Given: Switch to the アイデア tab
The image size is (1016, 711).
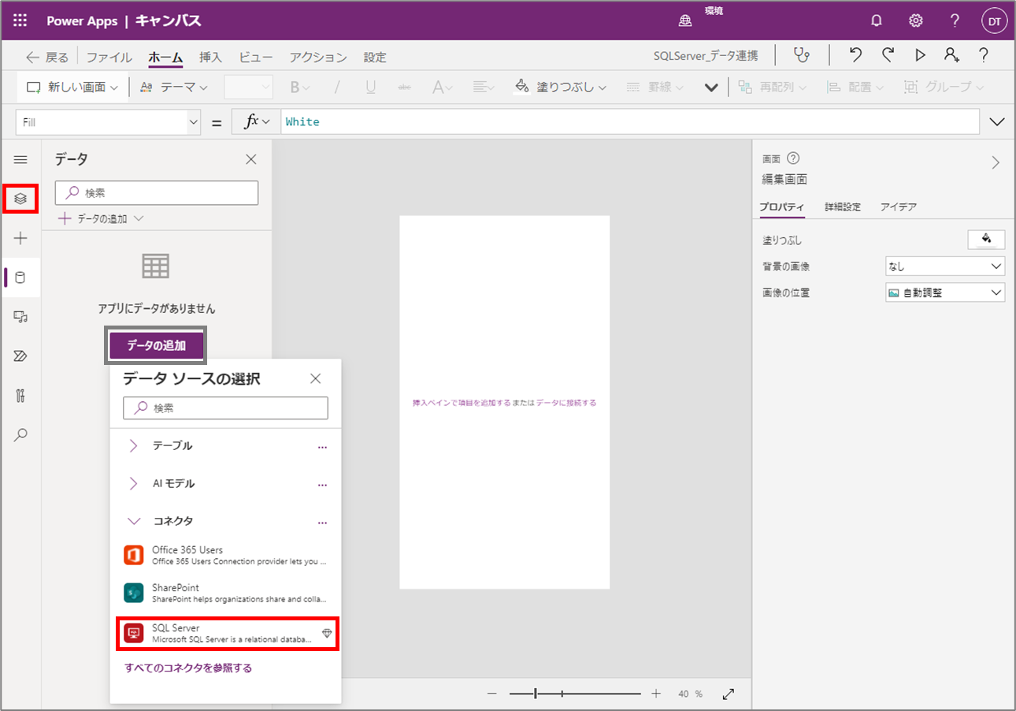Looking at the screenshot, I should click(899, 207).
